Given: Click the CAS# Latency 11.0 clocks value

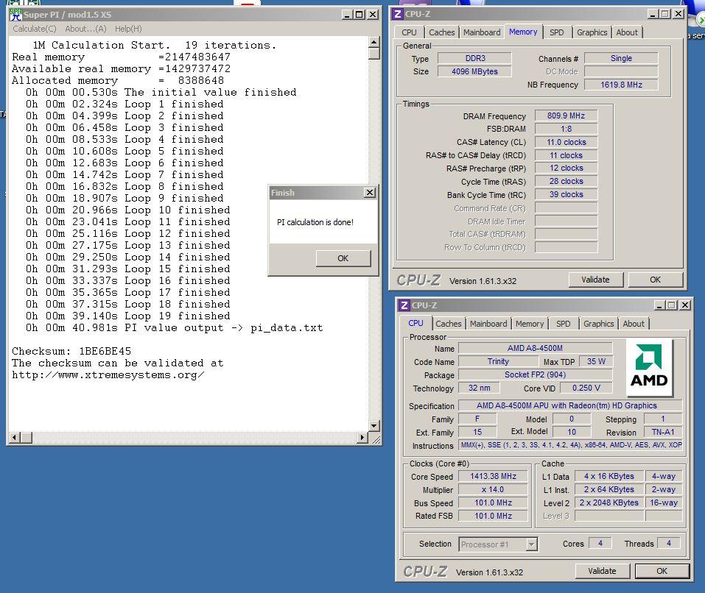Looking at the screenshot, I should (x=566, y=142).
